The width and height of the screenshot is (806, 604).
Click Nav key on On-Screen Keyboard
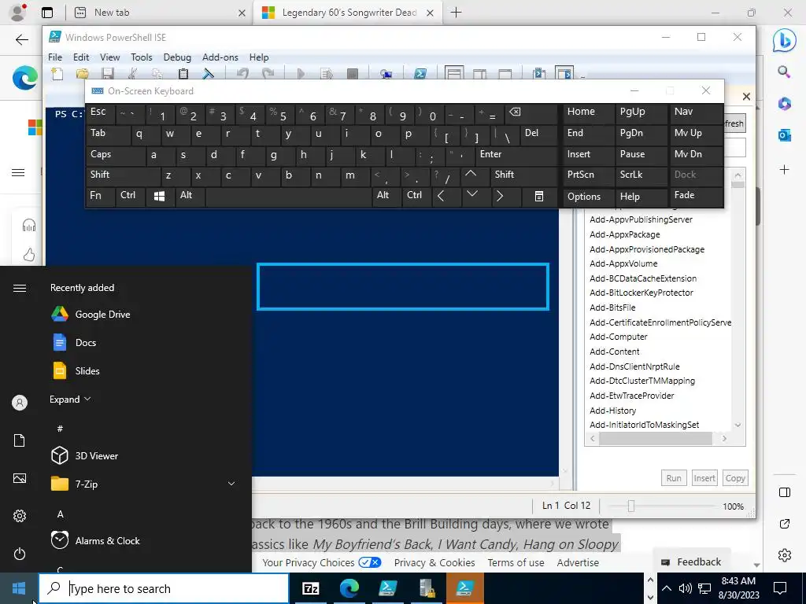pyautogui.click(x=697, y=113)
